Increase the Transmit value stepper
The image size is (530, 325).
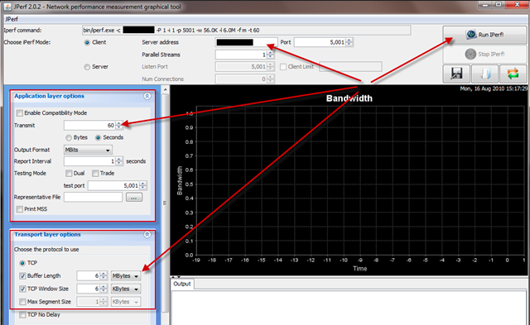point(118,123)
